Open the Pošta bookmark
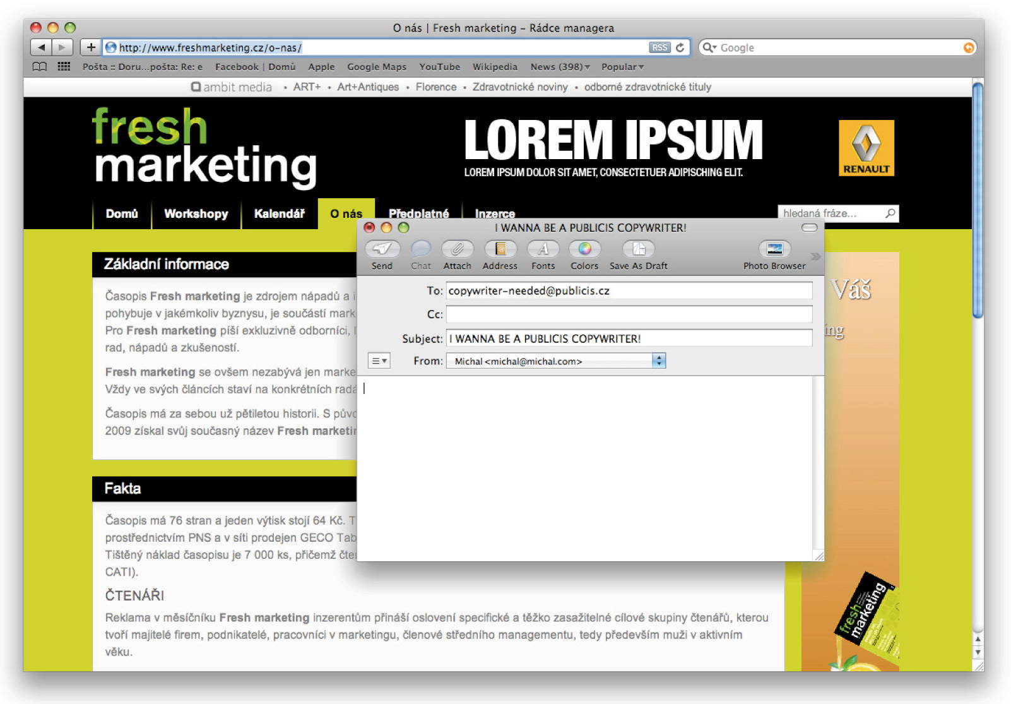The image size is (1011, 704). coord(143,66)
